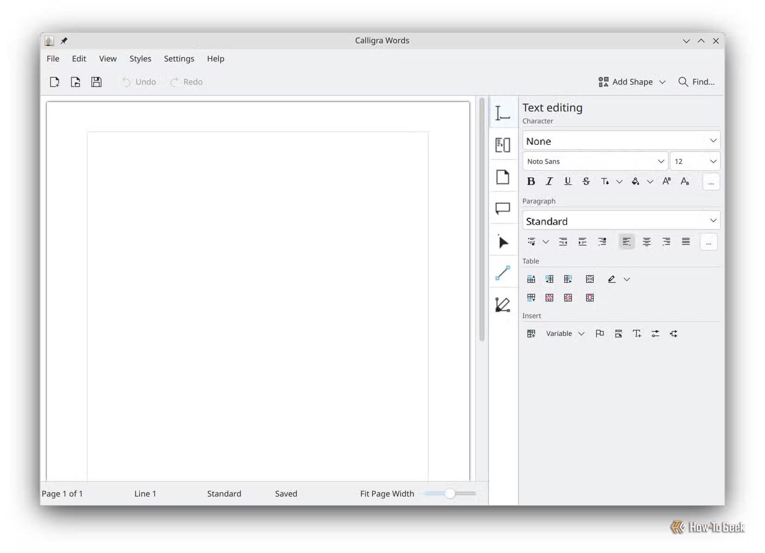Open more character options (... button)

click(711, 182)
